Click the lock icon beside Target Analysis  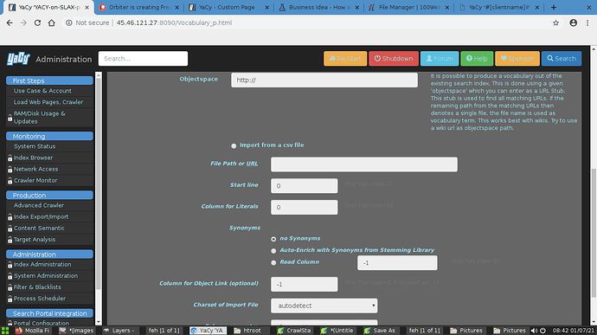tap(10, 240)
